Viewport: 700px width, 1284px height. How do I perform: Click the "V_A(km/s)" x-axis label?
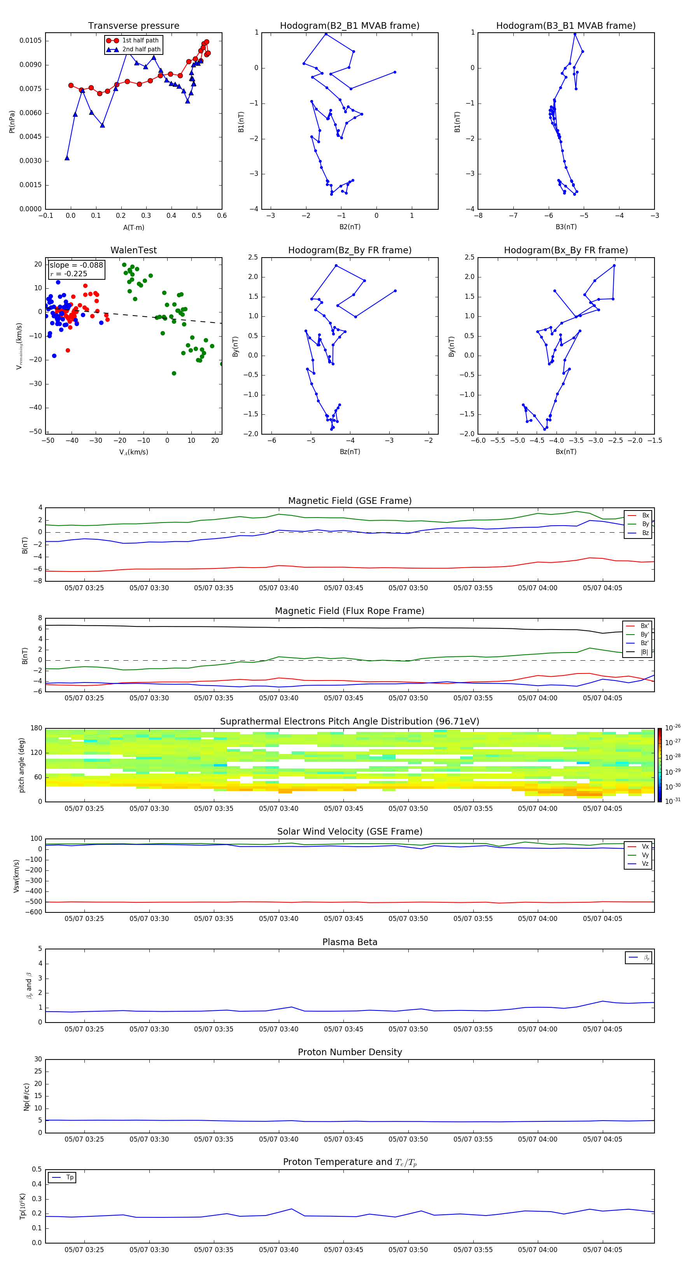coord(133,452)
